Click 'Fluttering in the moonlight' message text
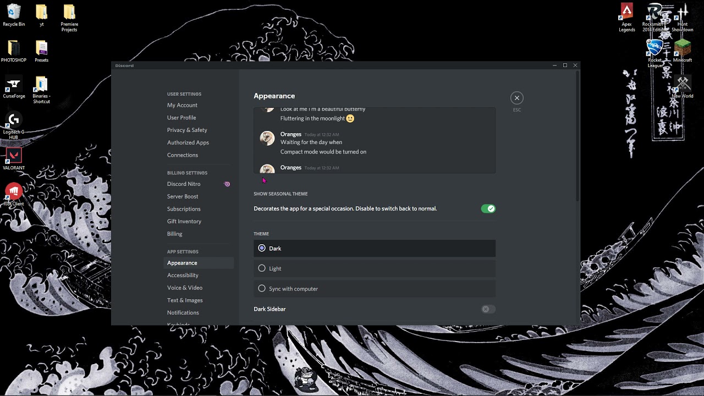This screenshot has height=396, width=704. [313, 118]
